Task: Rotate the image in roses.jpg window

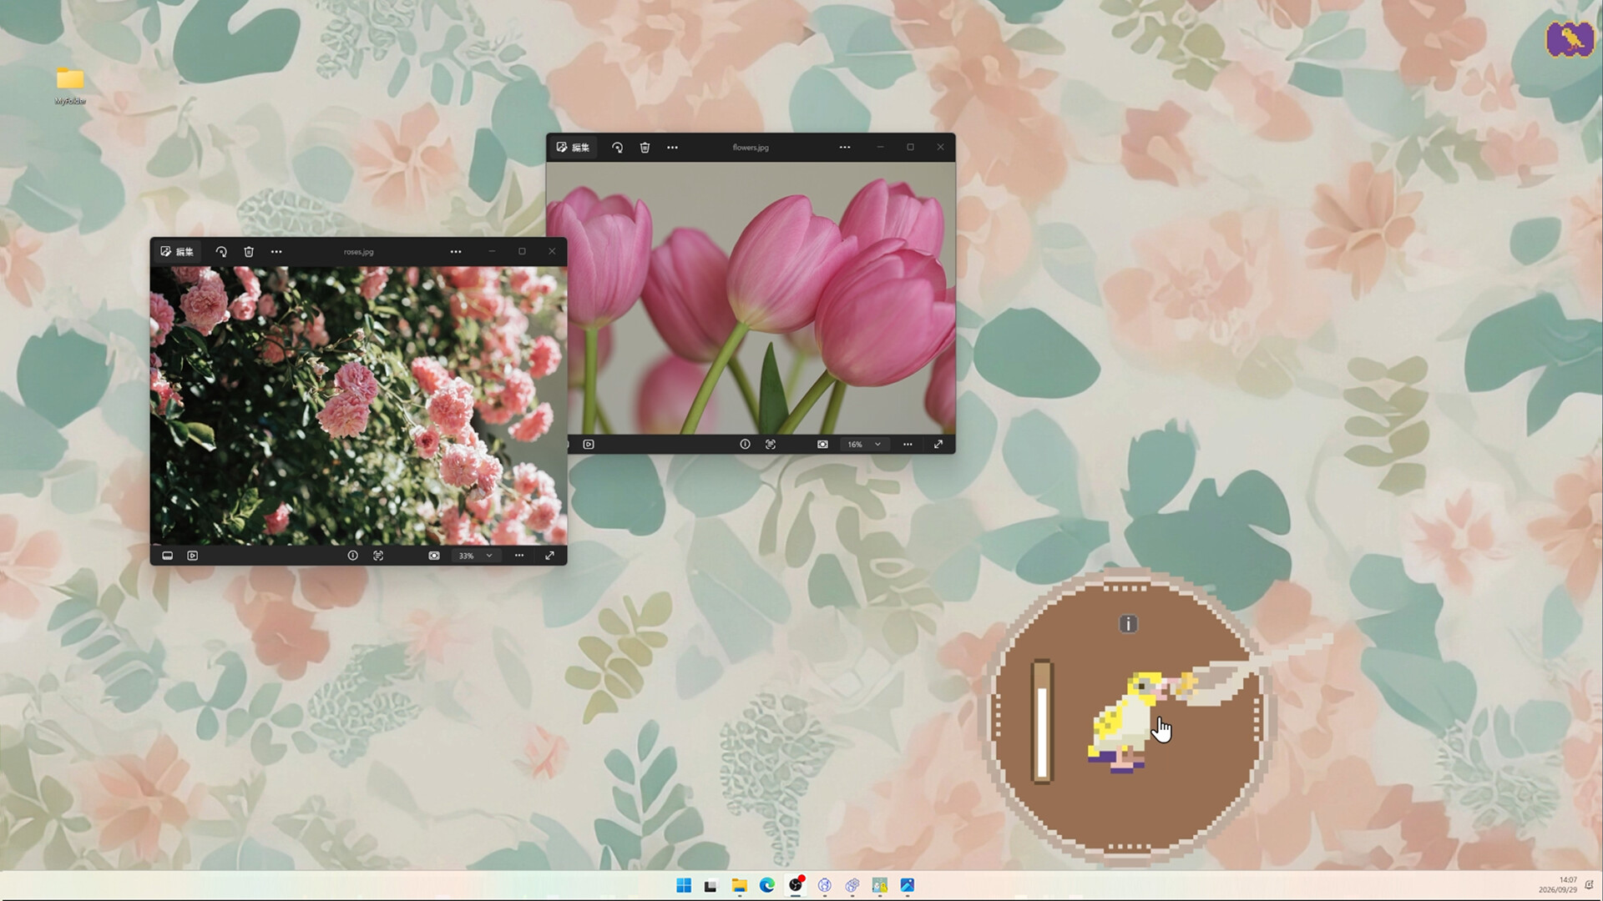Action: tap(221, 251)
